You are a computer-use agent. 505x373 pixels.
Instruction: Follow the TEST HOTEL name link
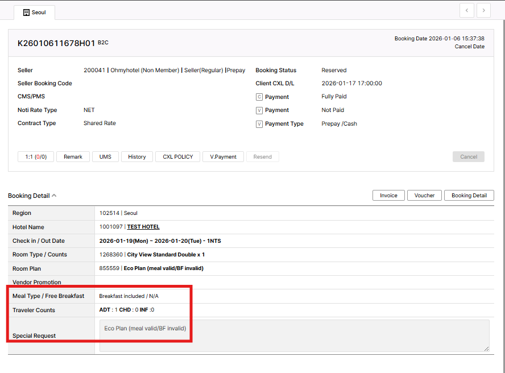point(143,227)
